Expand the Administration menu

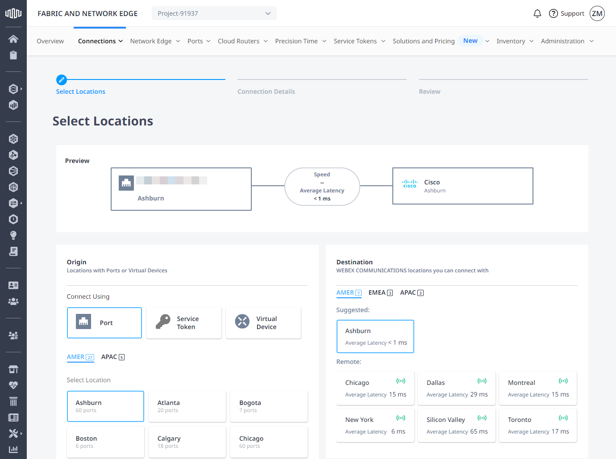click(567, 41)
